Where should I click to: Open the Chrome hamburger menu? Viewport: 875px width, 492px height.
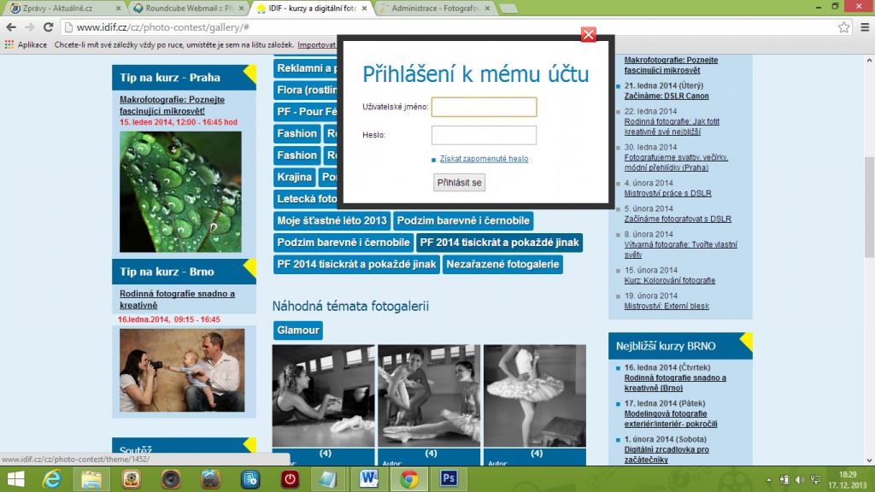[x=865, y=26]
